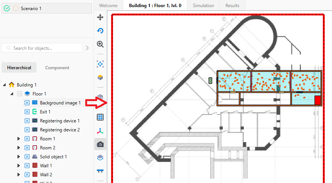Toggle Solid object 1 checkbox

click(x=27, y=157)
